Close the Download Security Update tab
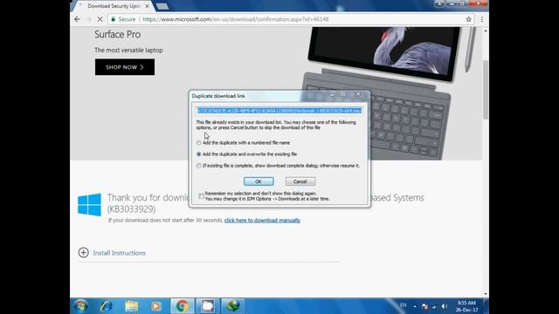Screen dimensions: 559x314 coord(147,6)
